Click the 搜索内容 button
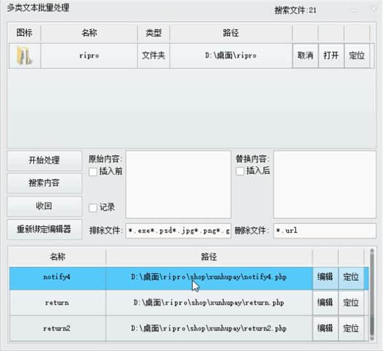This screenshot has height=351, width=383. point(45,183)
